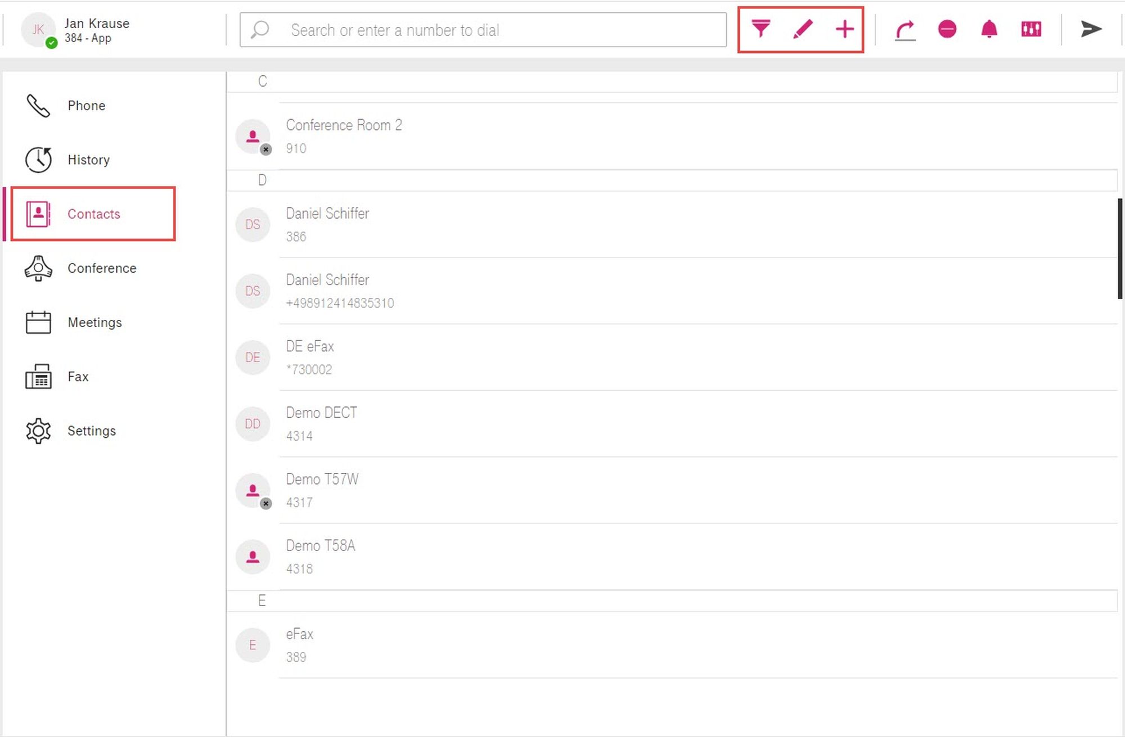The image size is (1125, 737).
Task: Select Conference Room 2 contact
Action: 344,135
